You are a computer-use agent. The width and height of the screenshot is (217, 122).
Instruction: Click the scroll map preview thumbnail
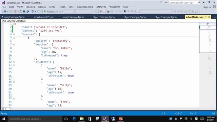pos(208,39)
